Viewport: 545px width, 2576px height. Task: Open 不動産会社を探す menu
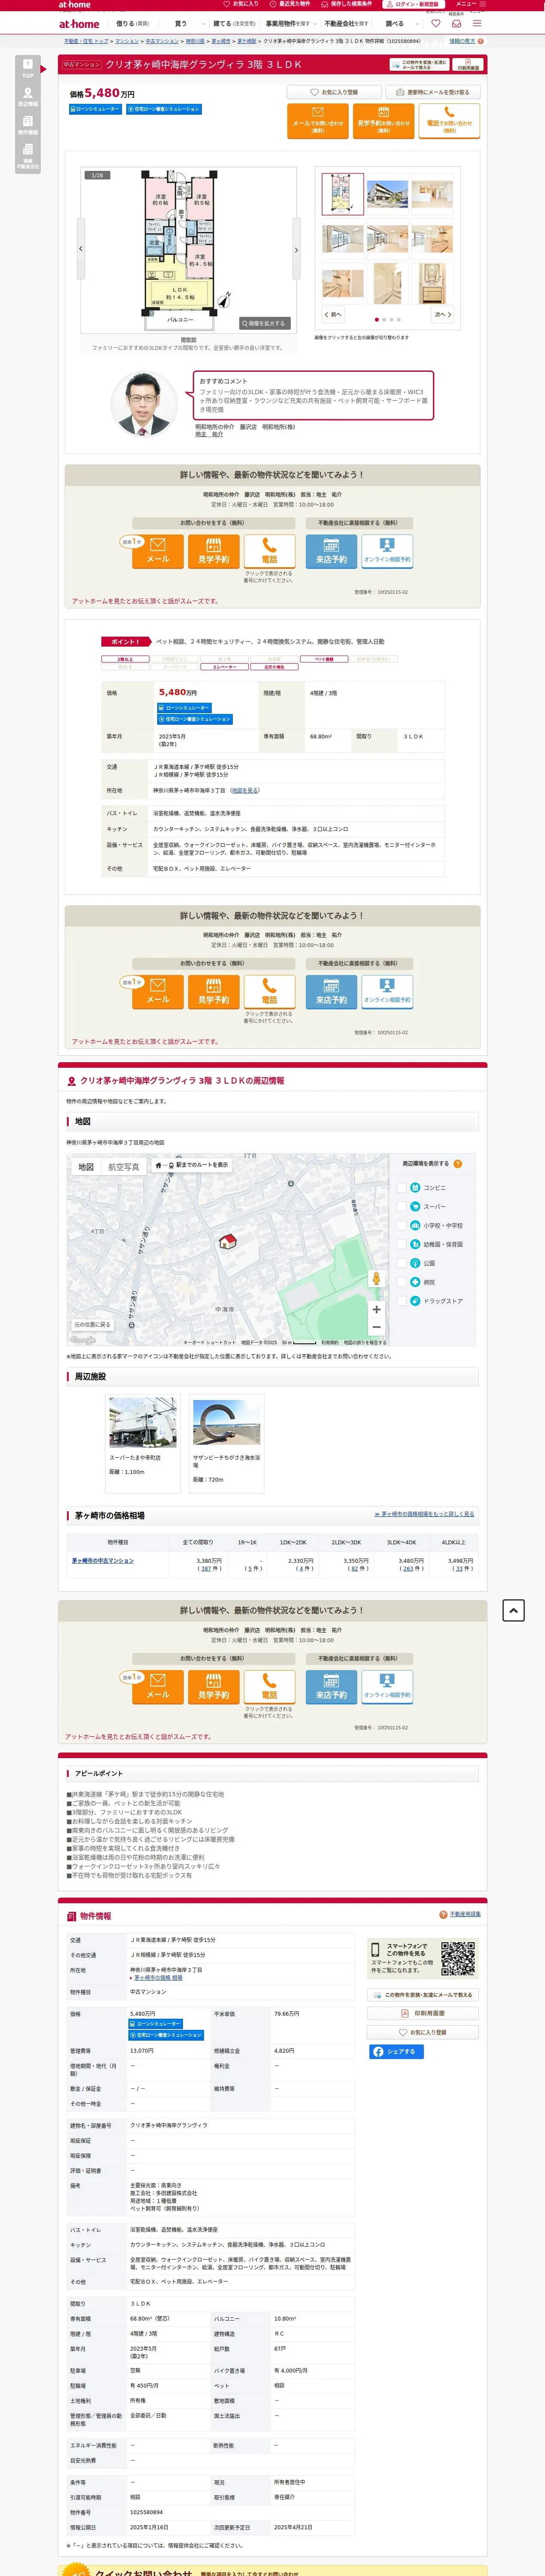click(346, 24)
